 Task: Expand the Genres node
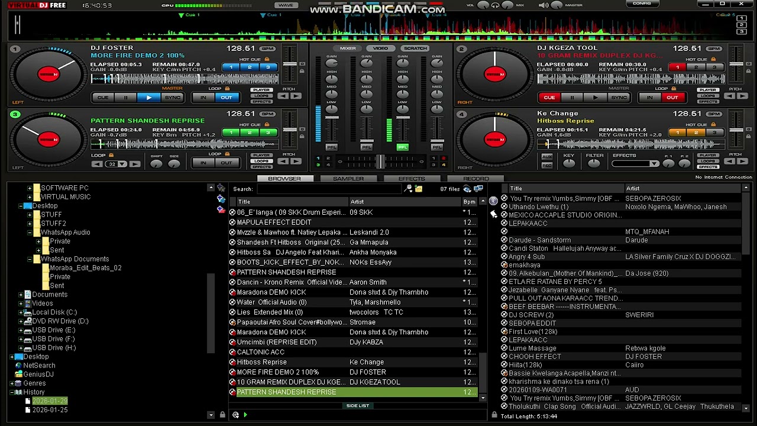click(x=12, y=383)
